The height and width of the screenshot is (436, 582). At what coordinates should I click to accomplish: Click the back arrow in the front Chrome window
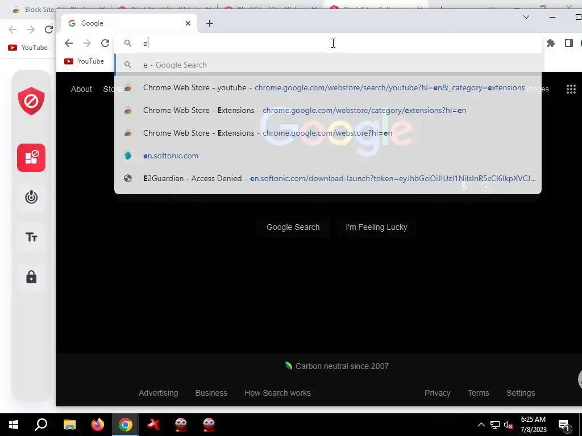69,43
